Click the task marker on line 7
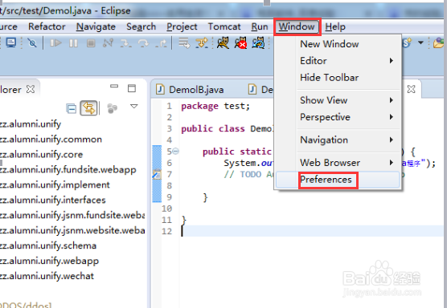 (x=157, y=174)
